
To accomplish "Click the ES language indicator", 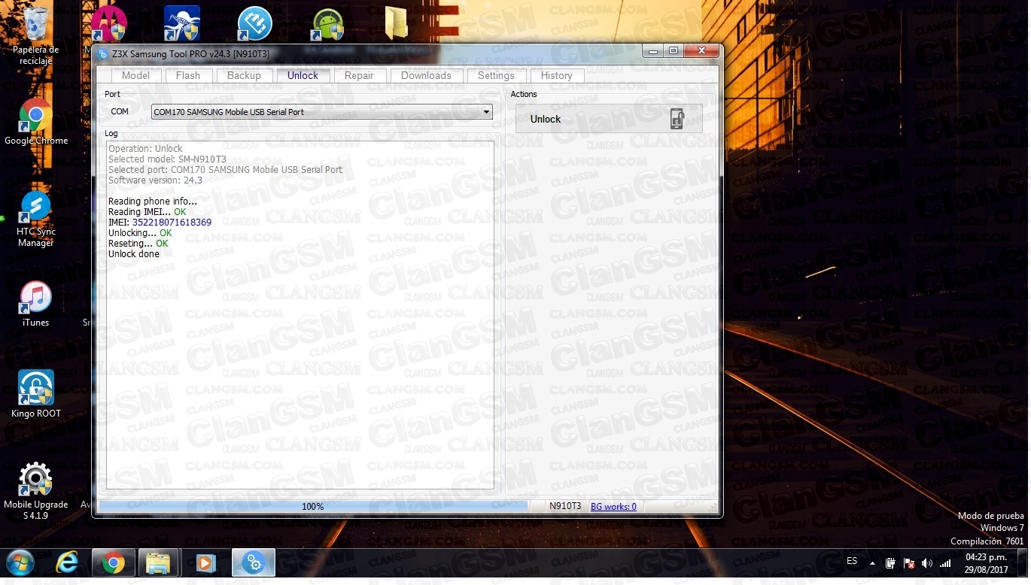I will pos(852,561).
